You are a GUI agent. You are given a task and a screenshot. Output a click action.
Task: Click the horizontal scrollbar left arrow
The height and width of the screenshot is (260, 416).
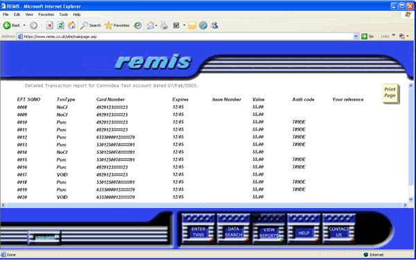[x=3, y=205]
